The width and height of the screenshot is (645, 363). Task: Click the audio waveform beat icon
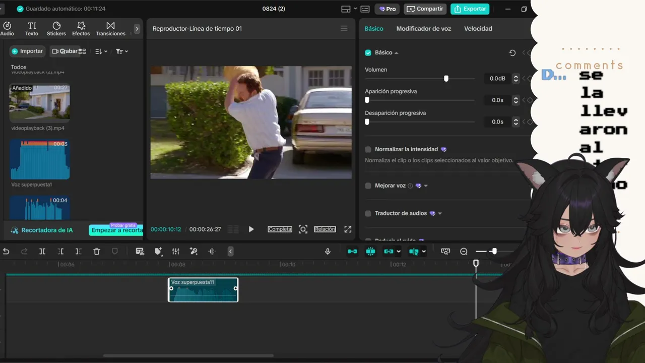pos(212,251)
